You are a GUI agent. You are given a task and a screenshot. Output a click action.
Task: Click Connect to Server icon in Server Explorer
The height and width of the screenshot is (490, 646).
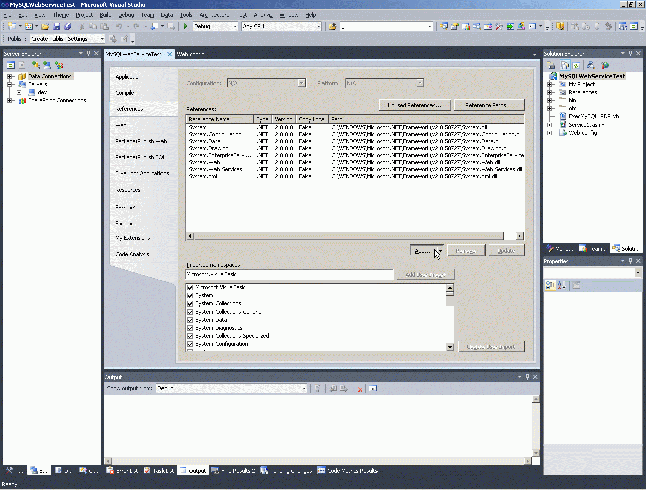(x=47, y=65)
